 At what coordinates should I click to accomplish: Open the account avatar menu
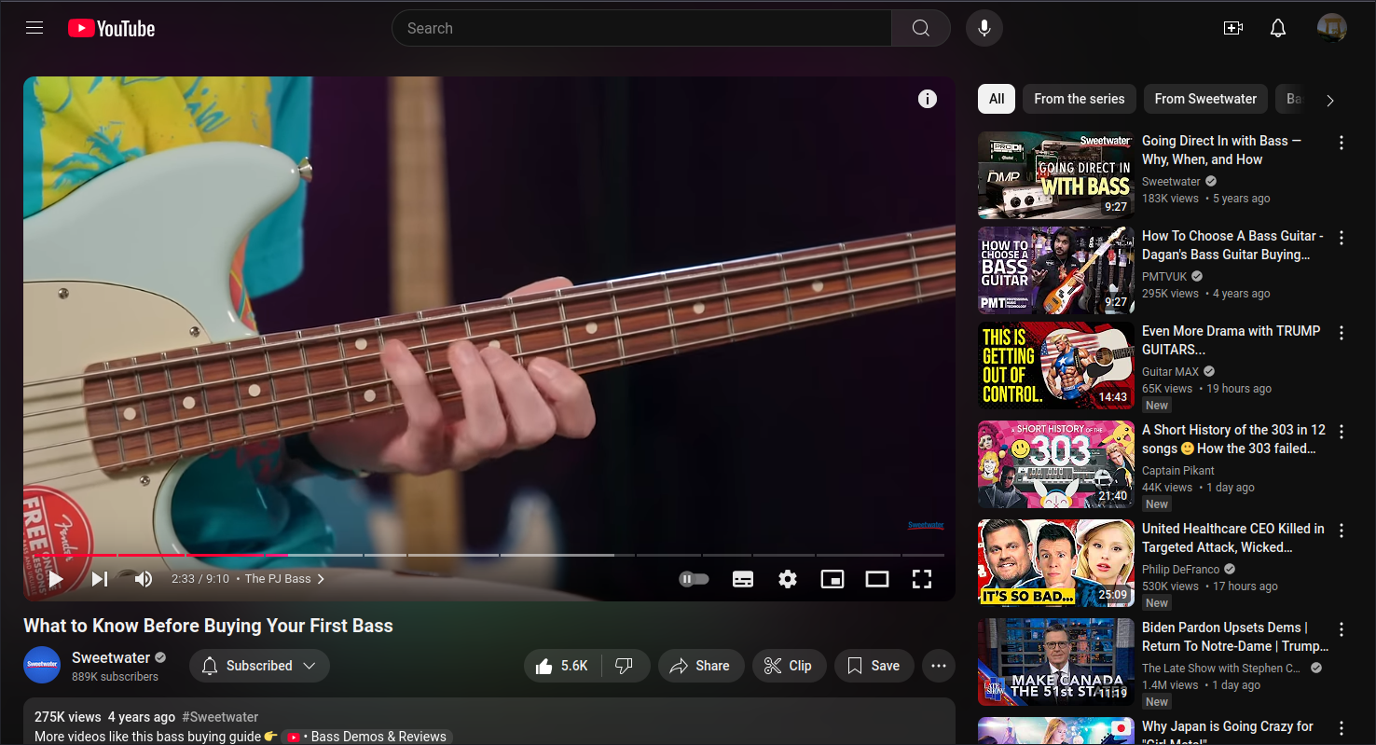pyautogui.click(x=1332, y=28)
